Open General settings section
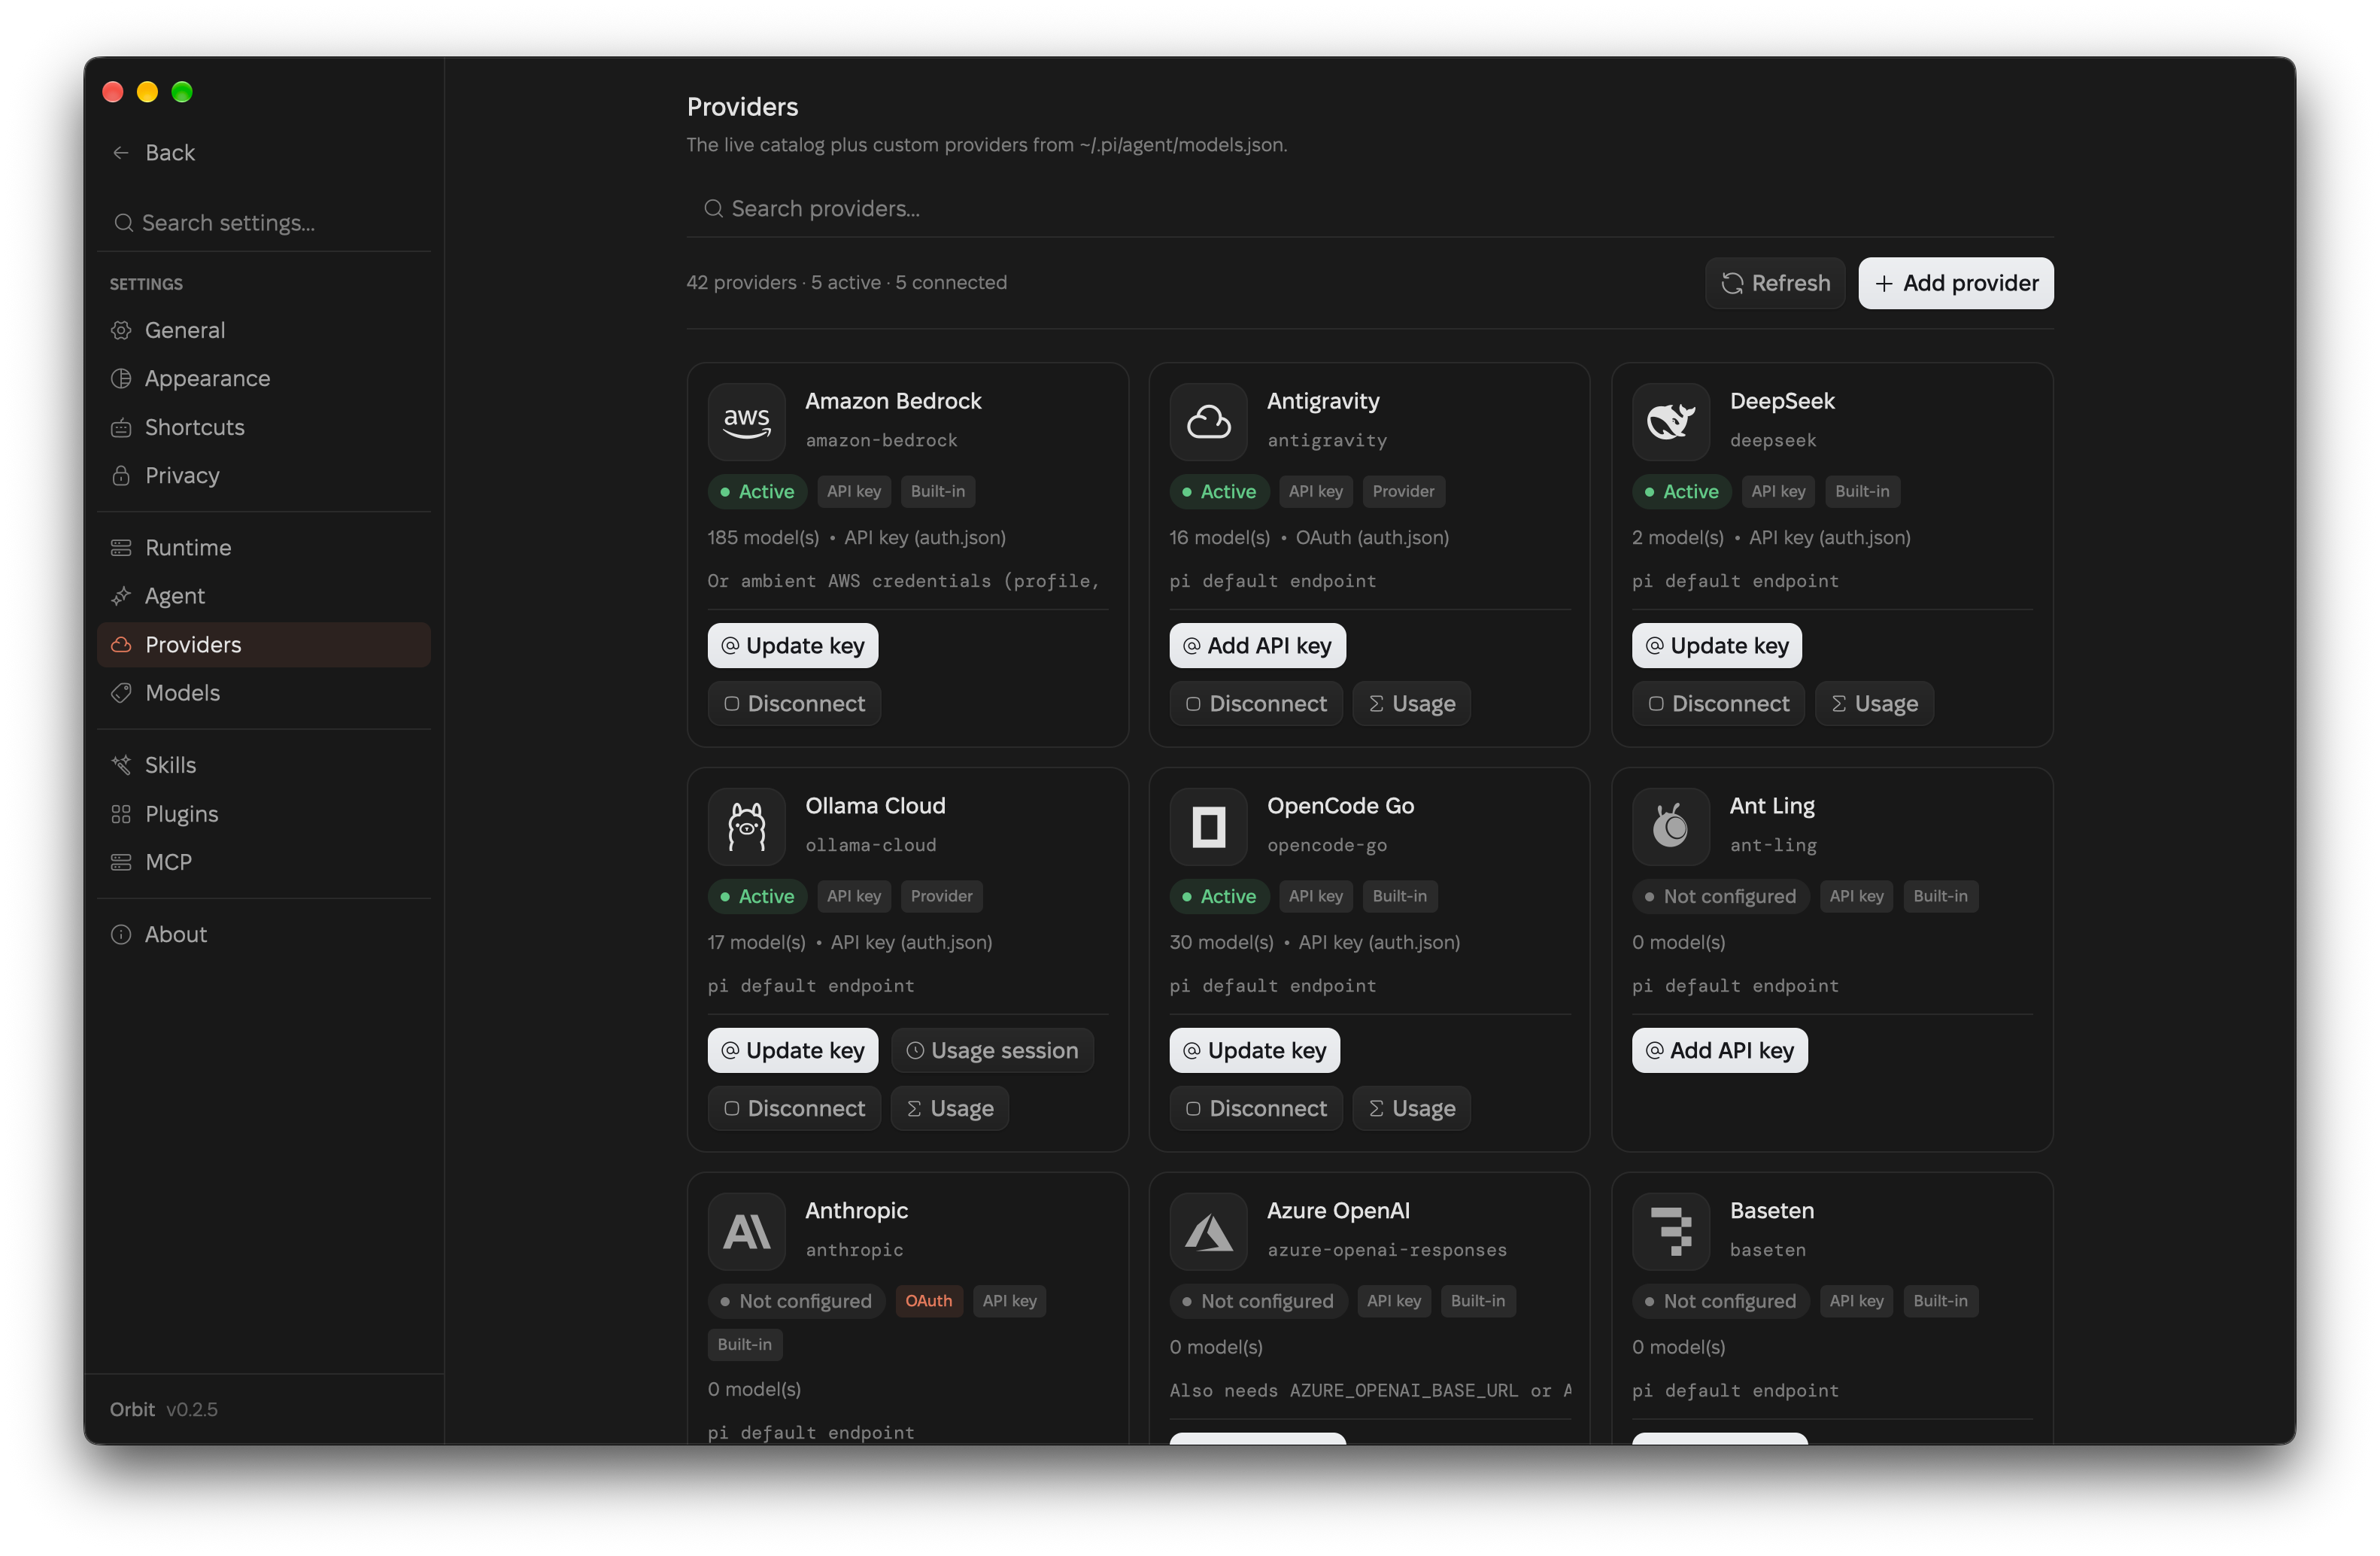The image size is (2380, 1556). coord(264,330)
